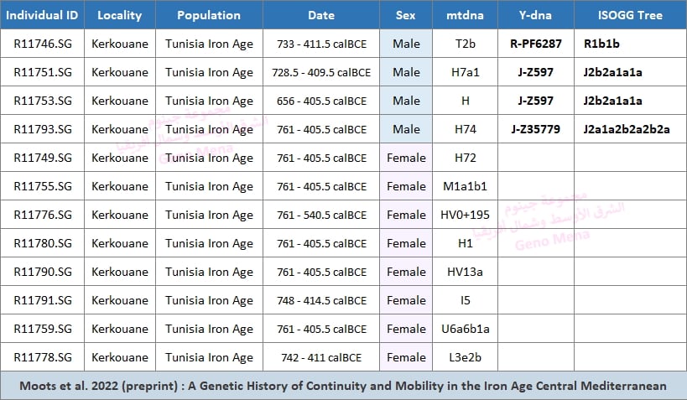687x400 pixels.
Task: Select individual ID R11776.SG
Action: pos(43,215)
